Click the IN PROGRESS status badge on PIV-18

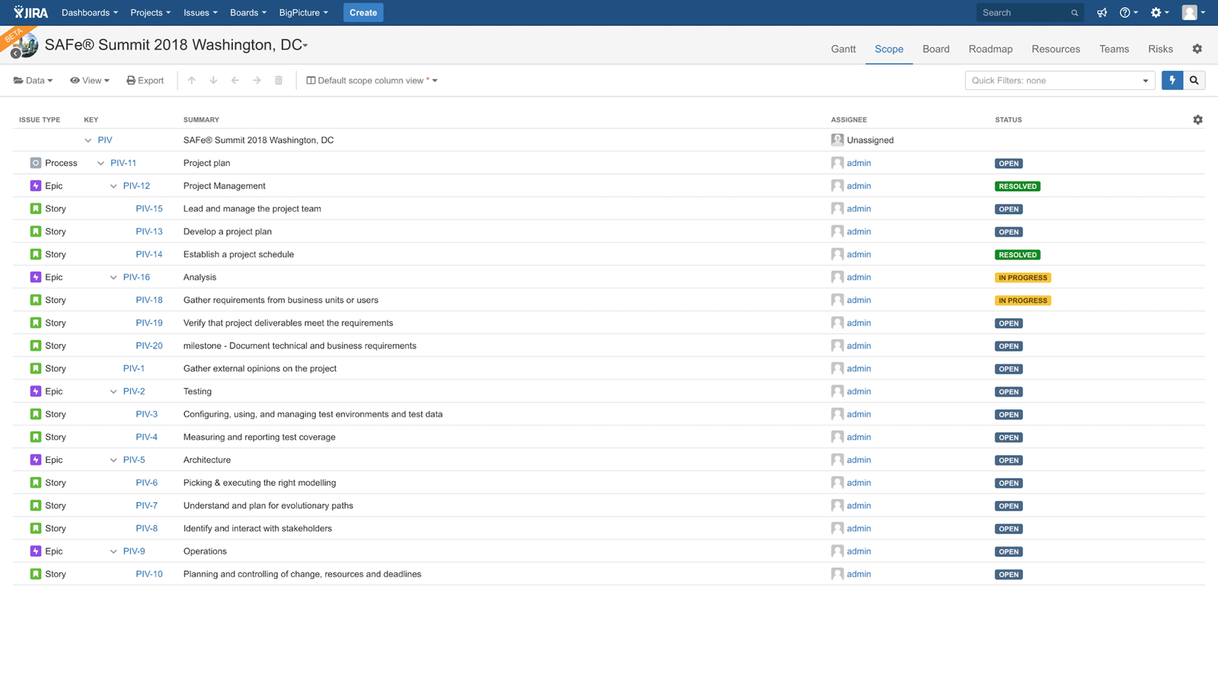[1022, 300]
